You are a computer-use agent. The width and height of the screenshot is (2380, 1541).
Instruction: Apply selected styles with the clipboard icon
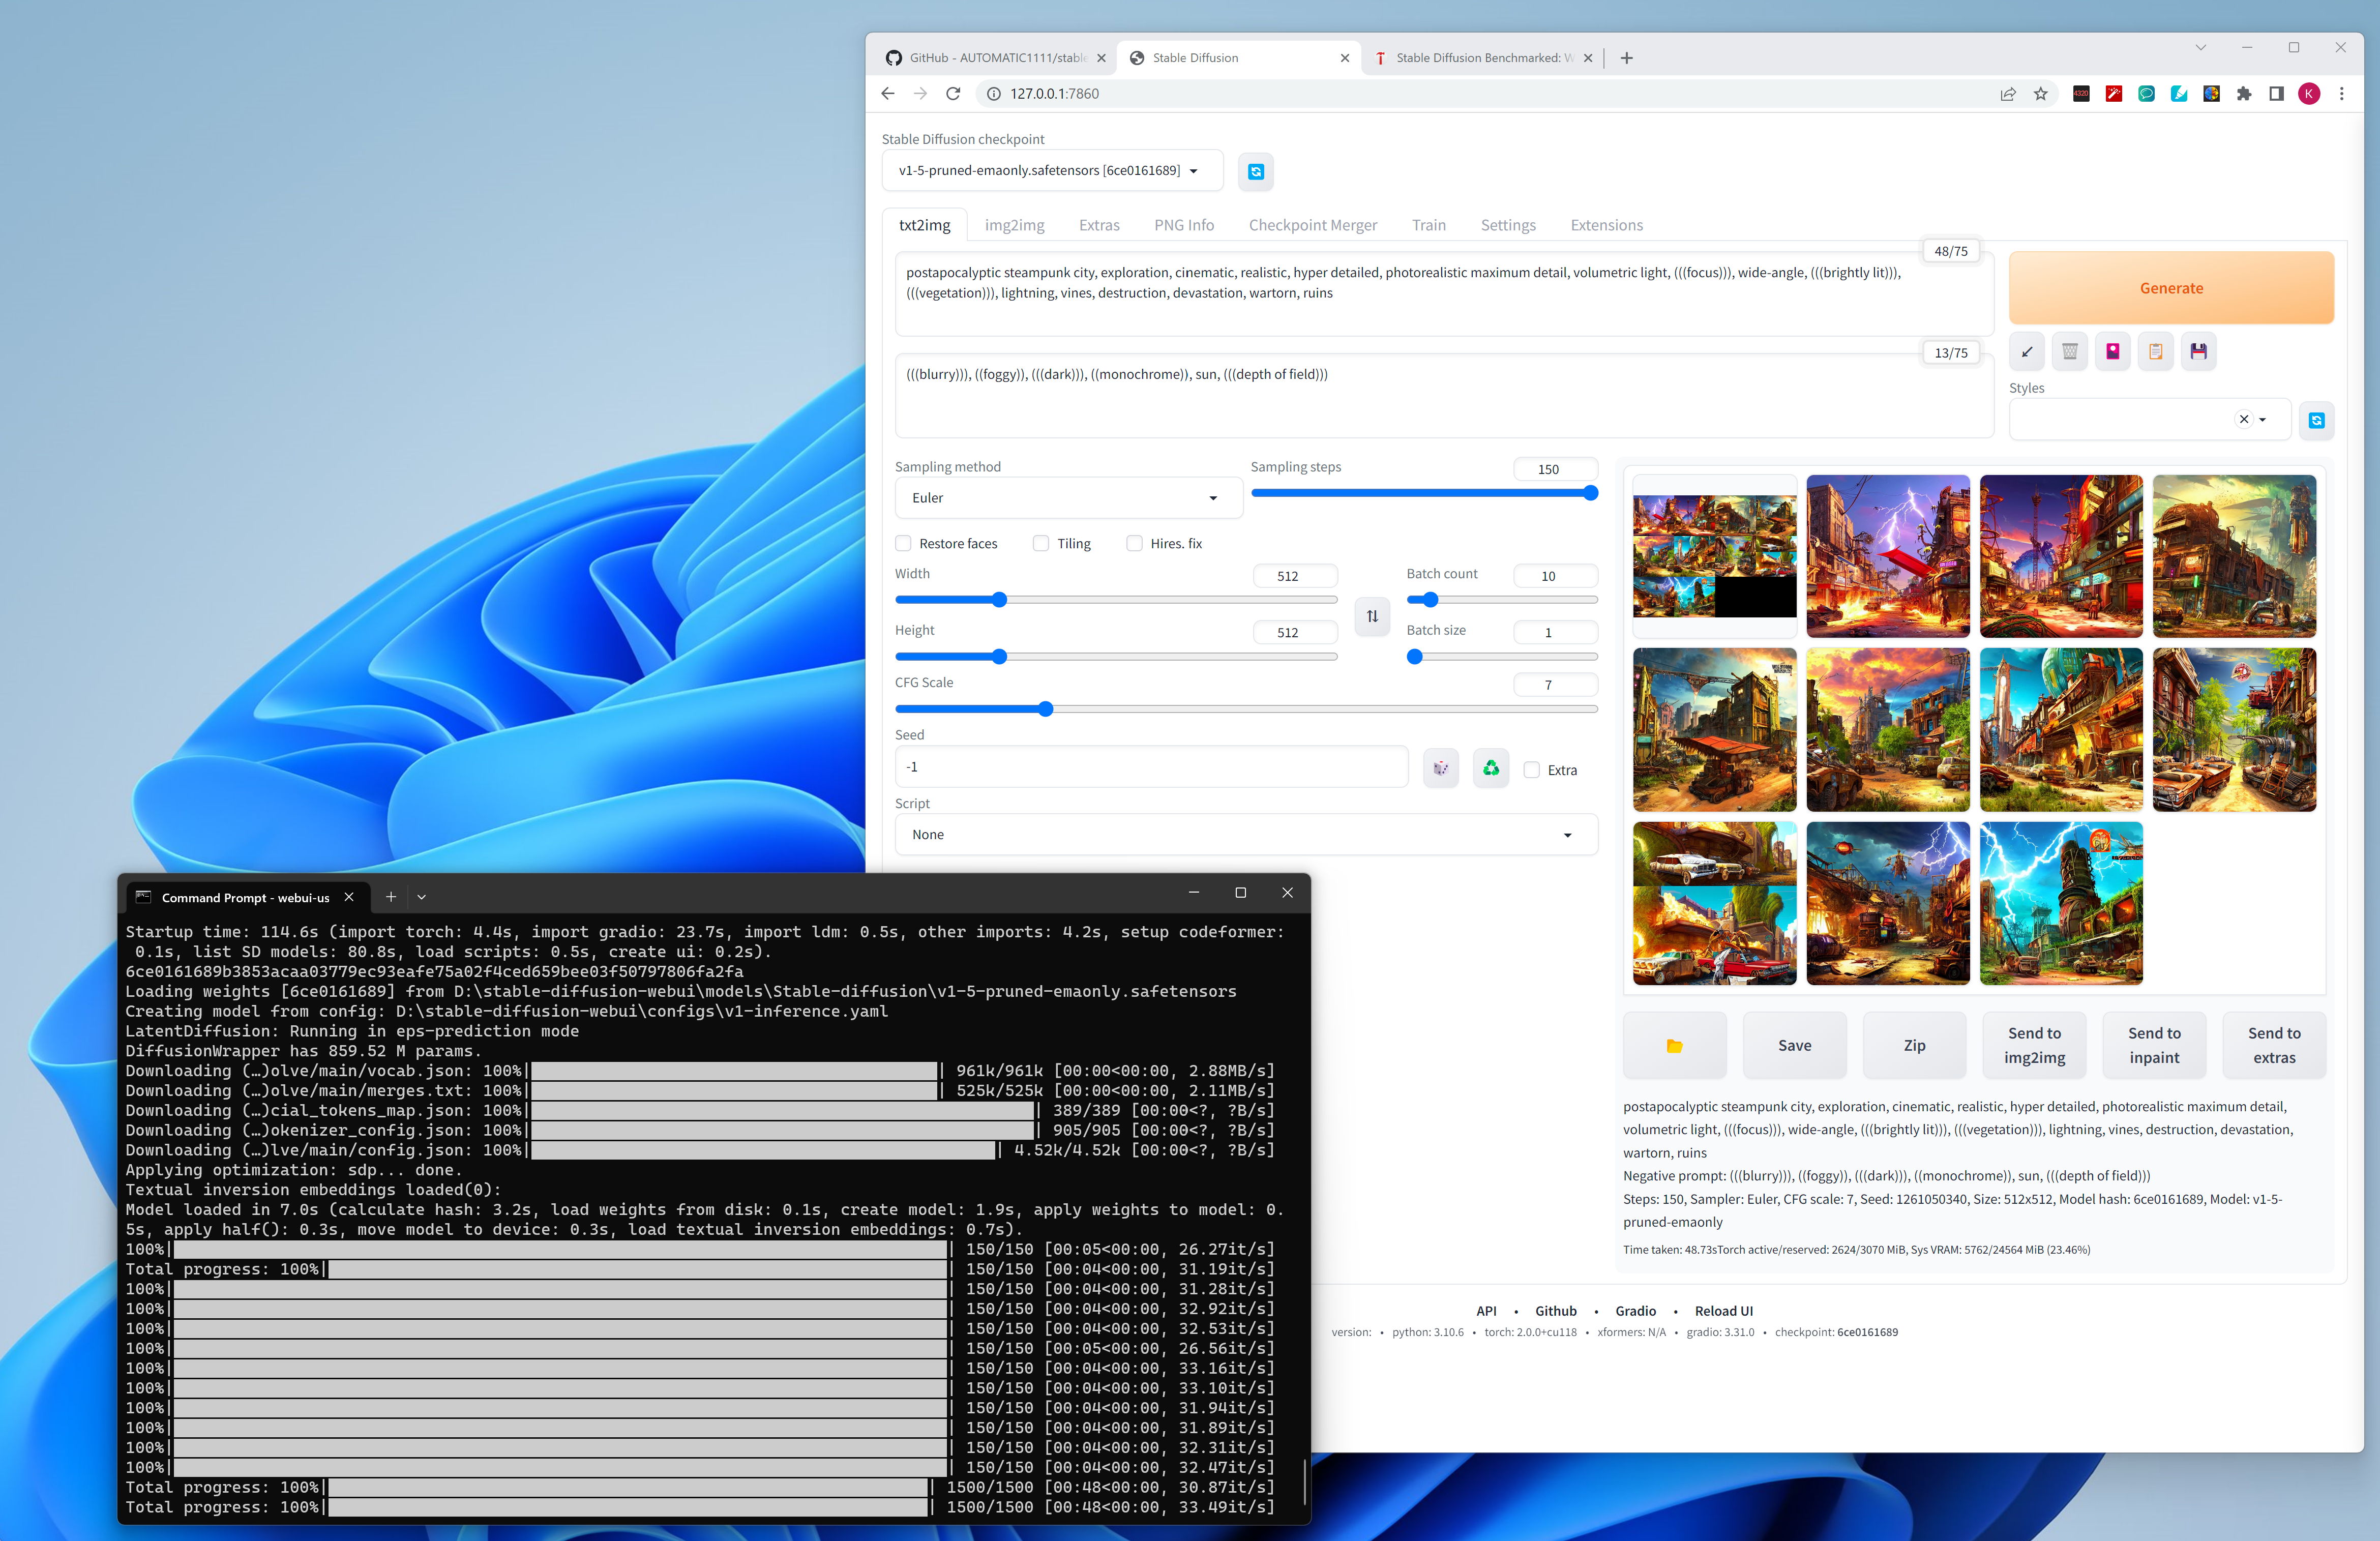(x=2155, y=352)
